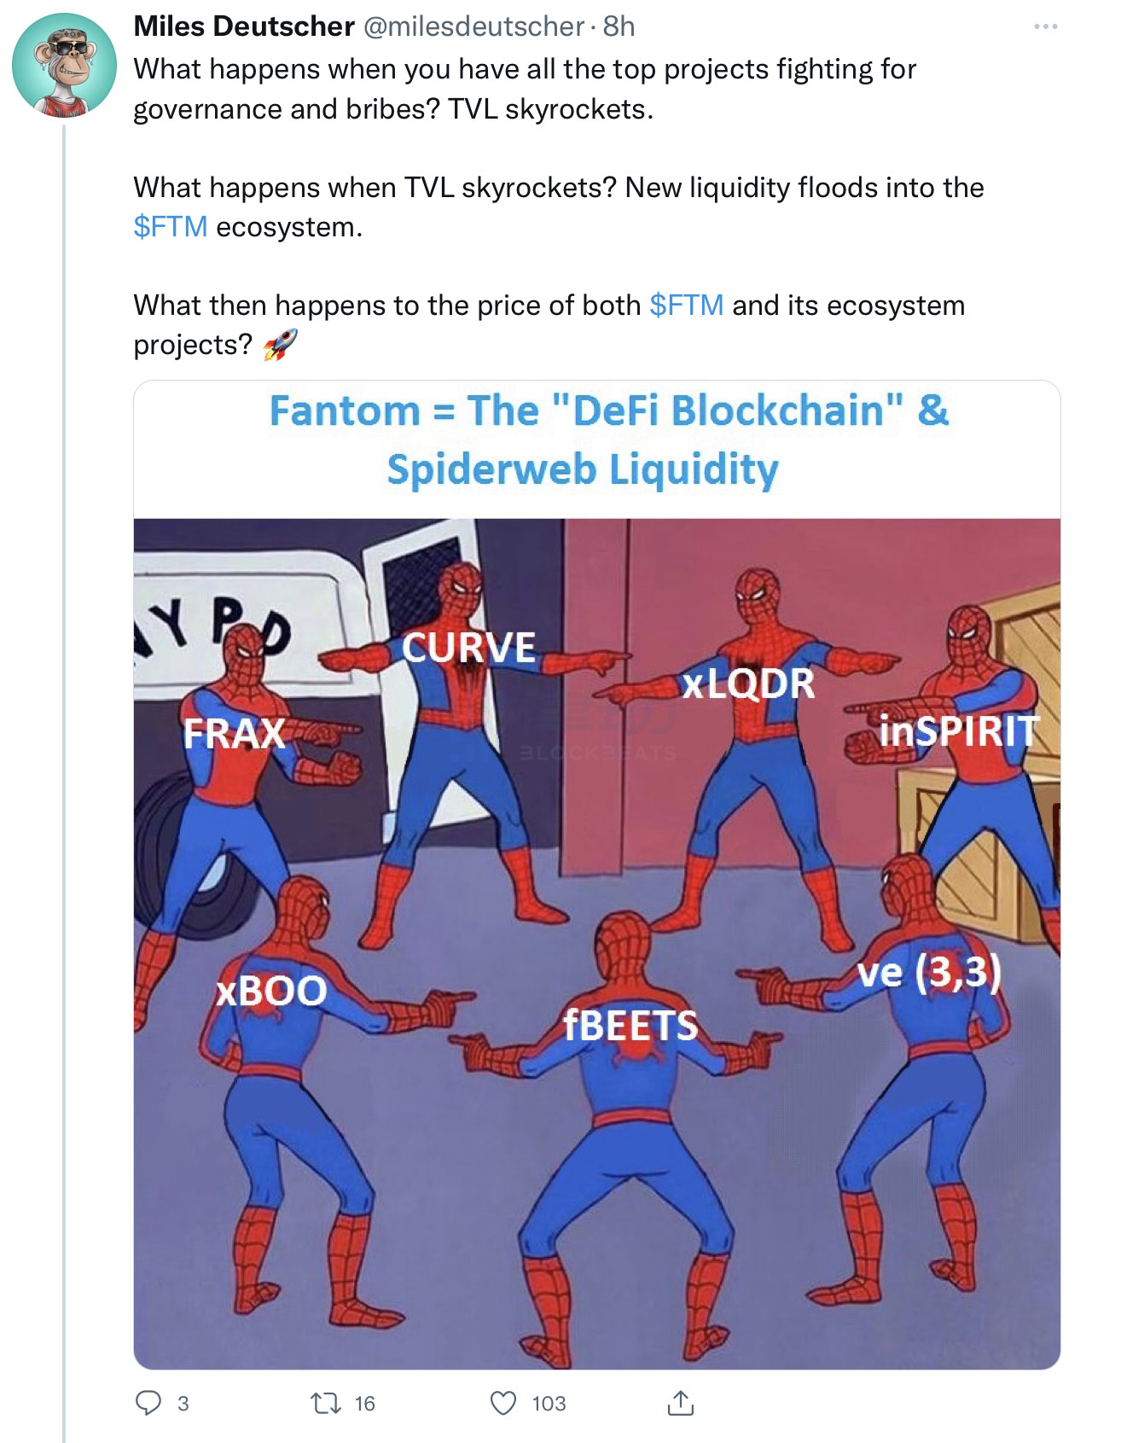Click the $FTM cashtag in the price sentence
This screenshot has width=1127, height=1443.
coord(686,305)
